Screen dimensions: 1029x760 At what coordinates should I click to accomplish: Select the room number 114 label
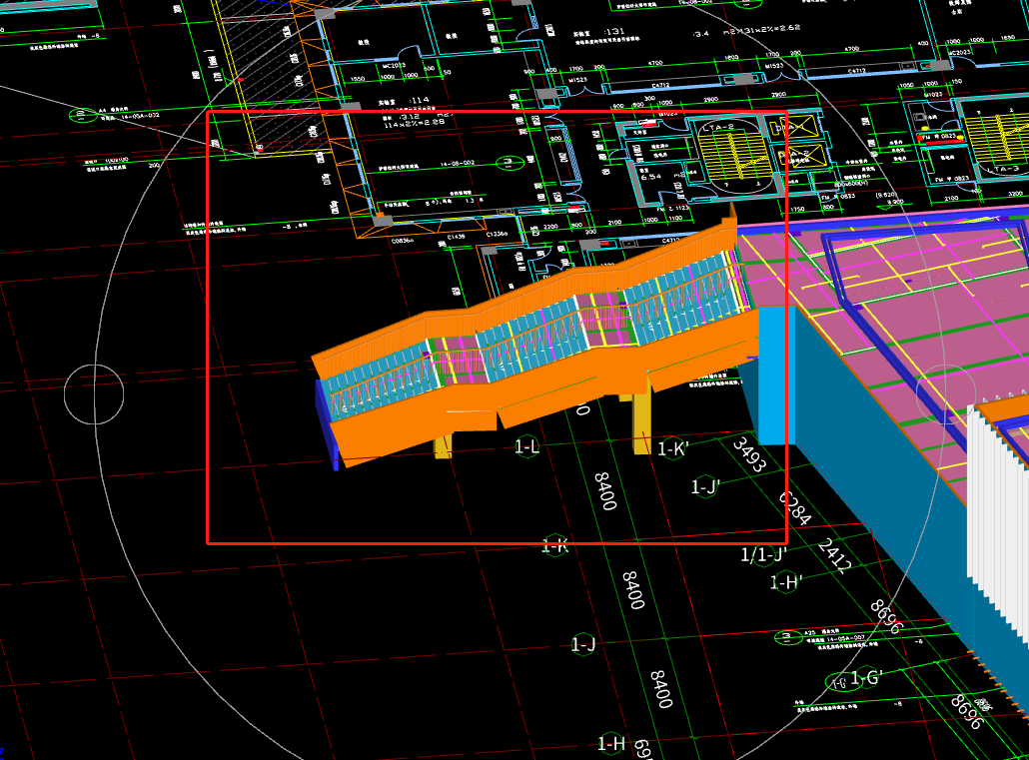click(418, 101)
